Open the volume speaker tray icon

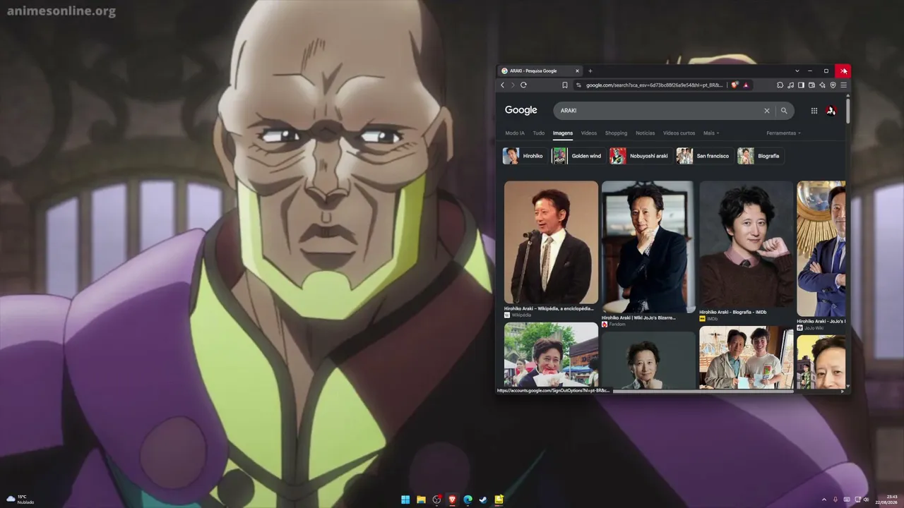(x=867, y=500)
